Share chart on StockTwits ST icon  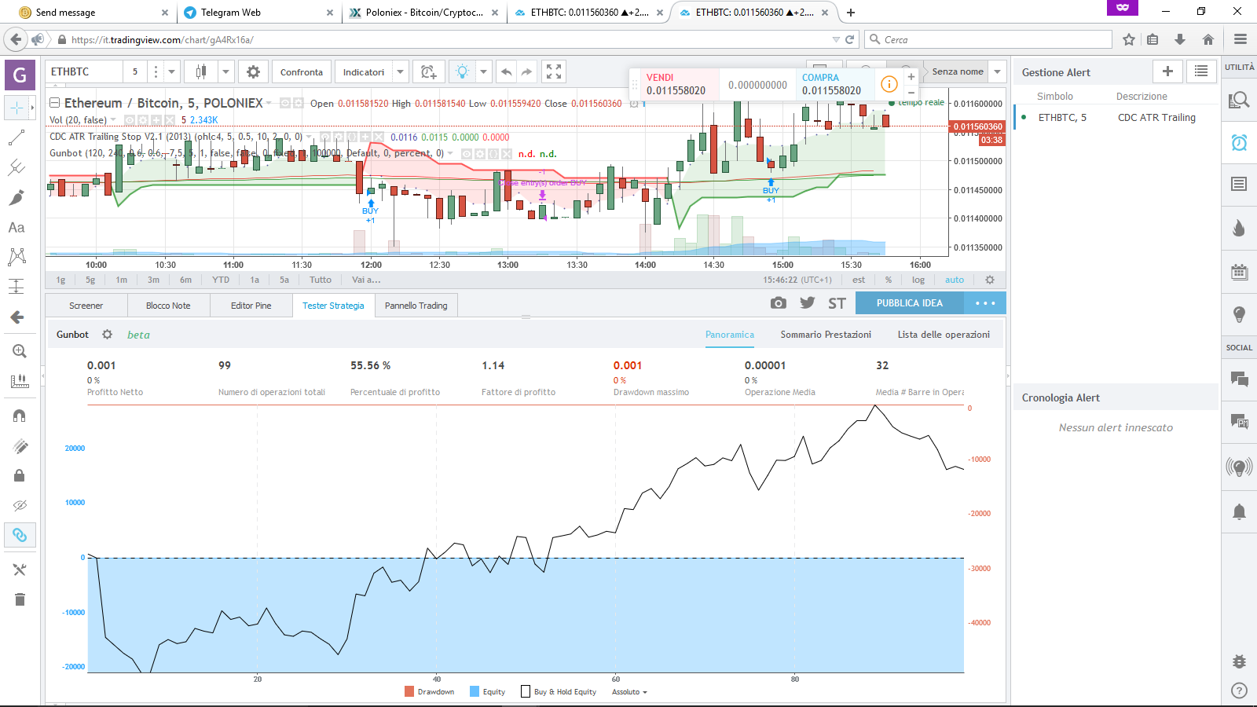pos(837,303)
